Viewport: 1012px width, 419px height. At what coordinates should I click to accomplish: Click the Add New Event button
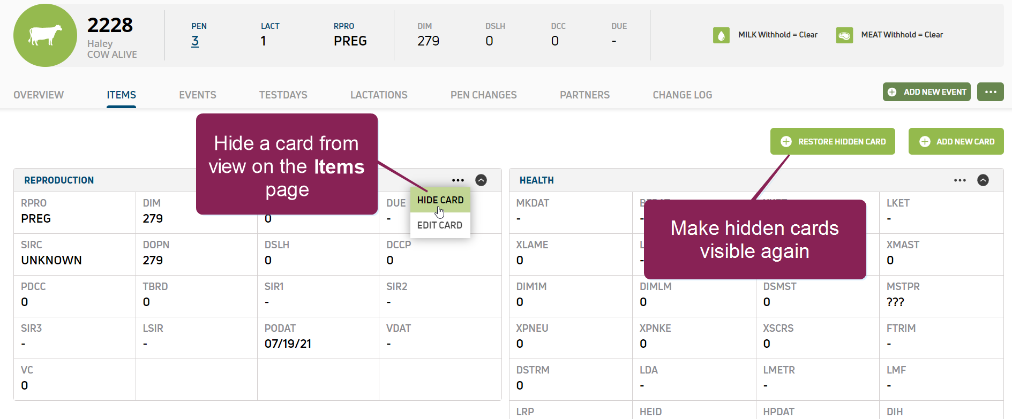point(926,92)
